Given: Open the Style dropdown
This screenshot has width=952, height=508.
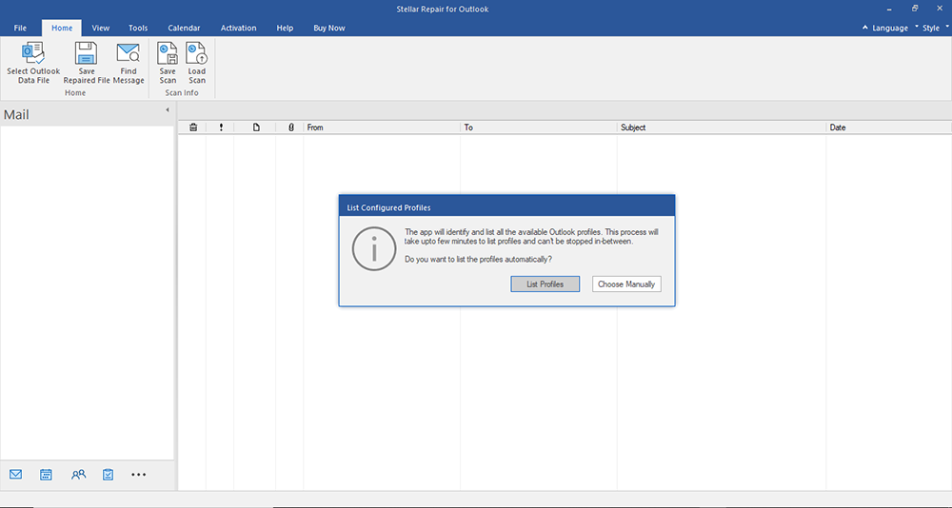Looking at the screenshot, I should [x=932, y=28].
